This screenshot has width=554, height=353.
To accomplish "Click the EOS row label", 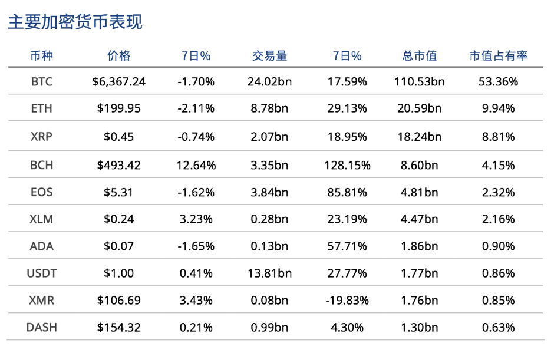I will click(x=42, y=192).
